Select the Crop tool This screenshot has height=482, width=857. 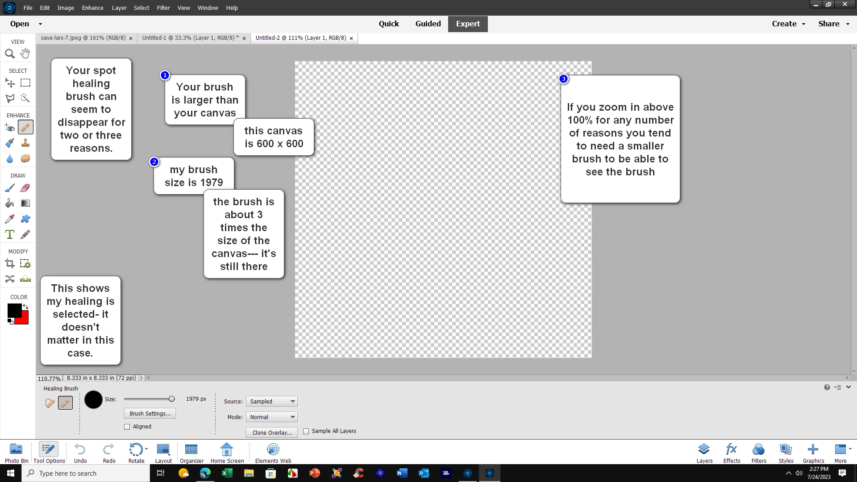point(10,264)
